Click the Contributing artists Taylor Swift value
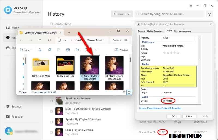 (169, 68)
